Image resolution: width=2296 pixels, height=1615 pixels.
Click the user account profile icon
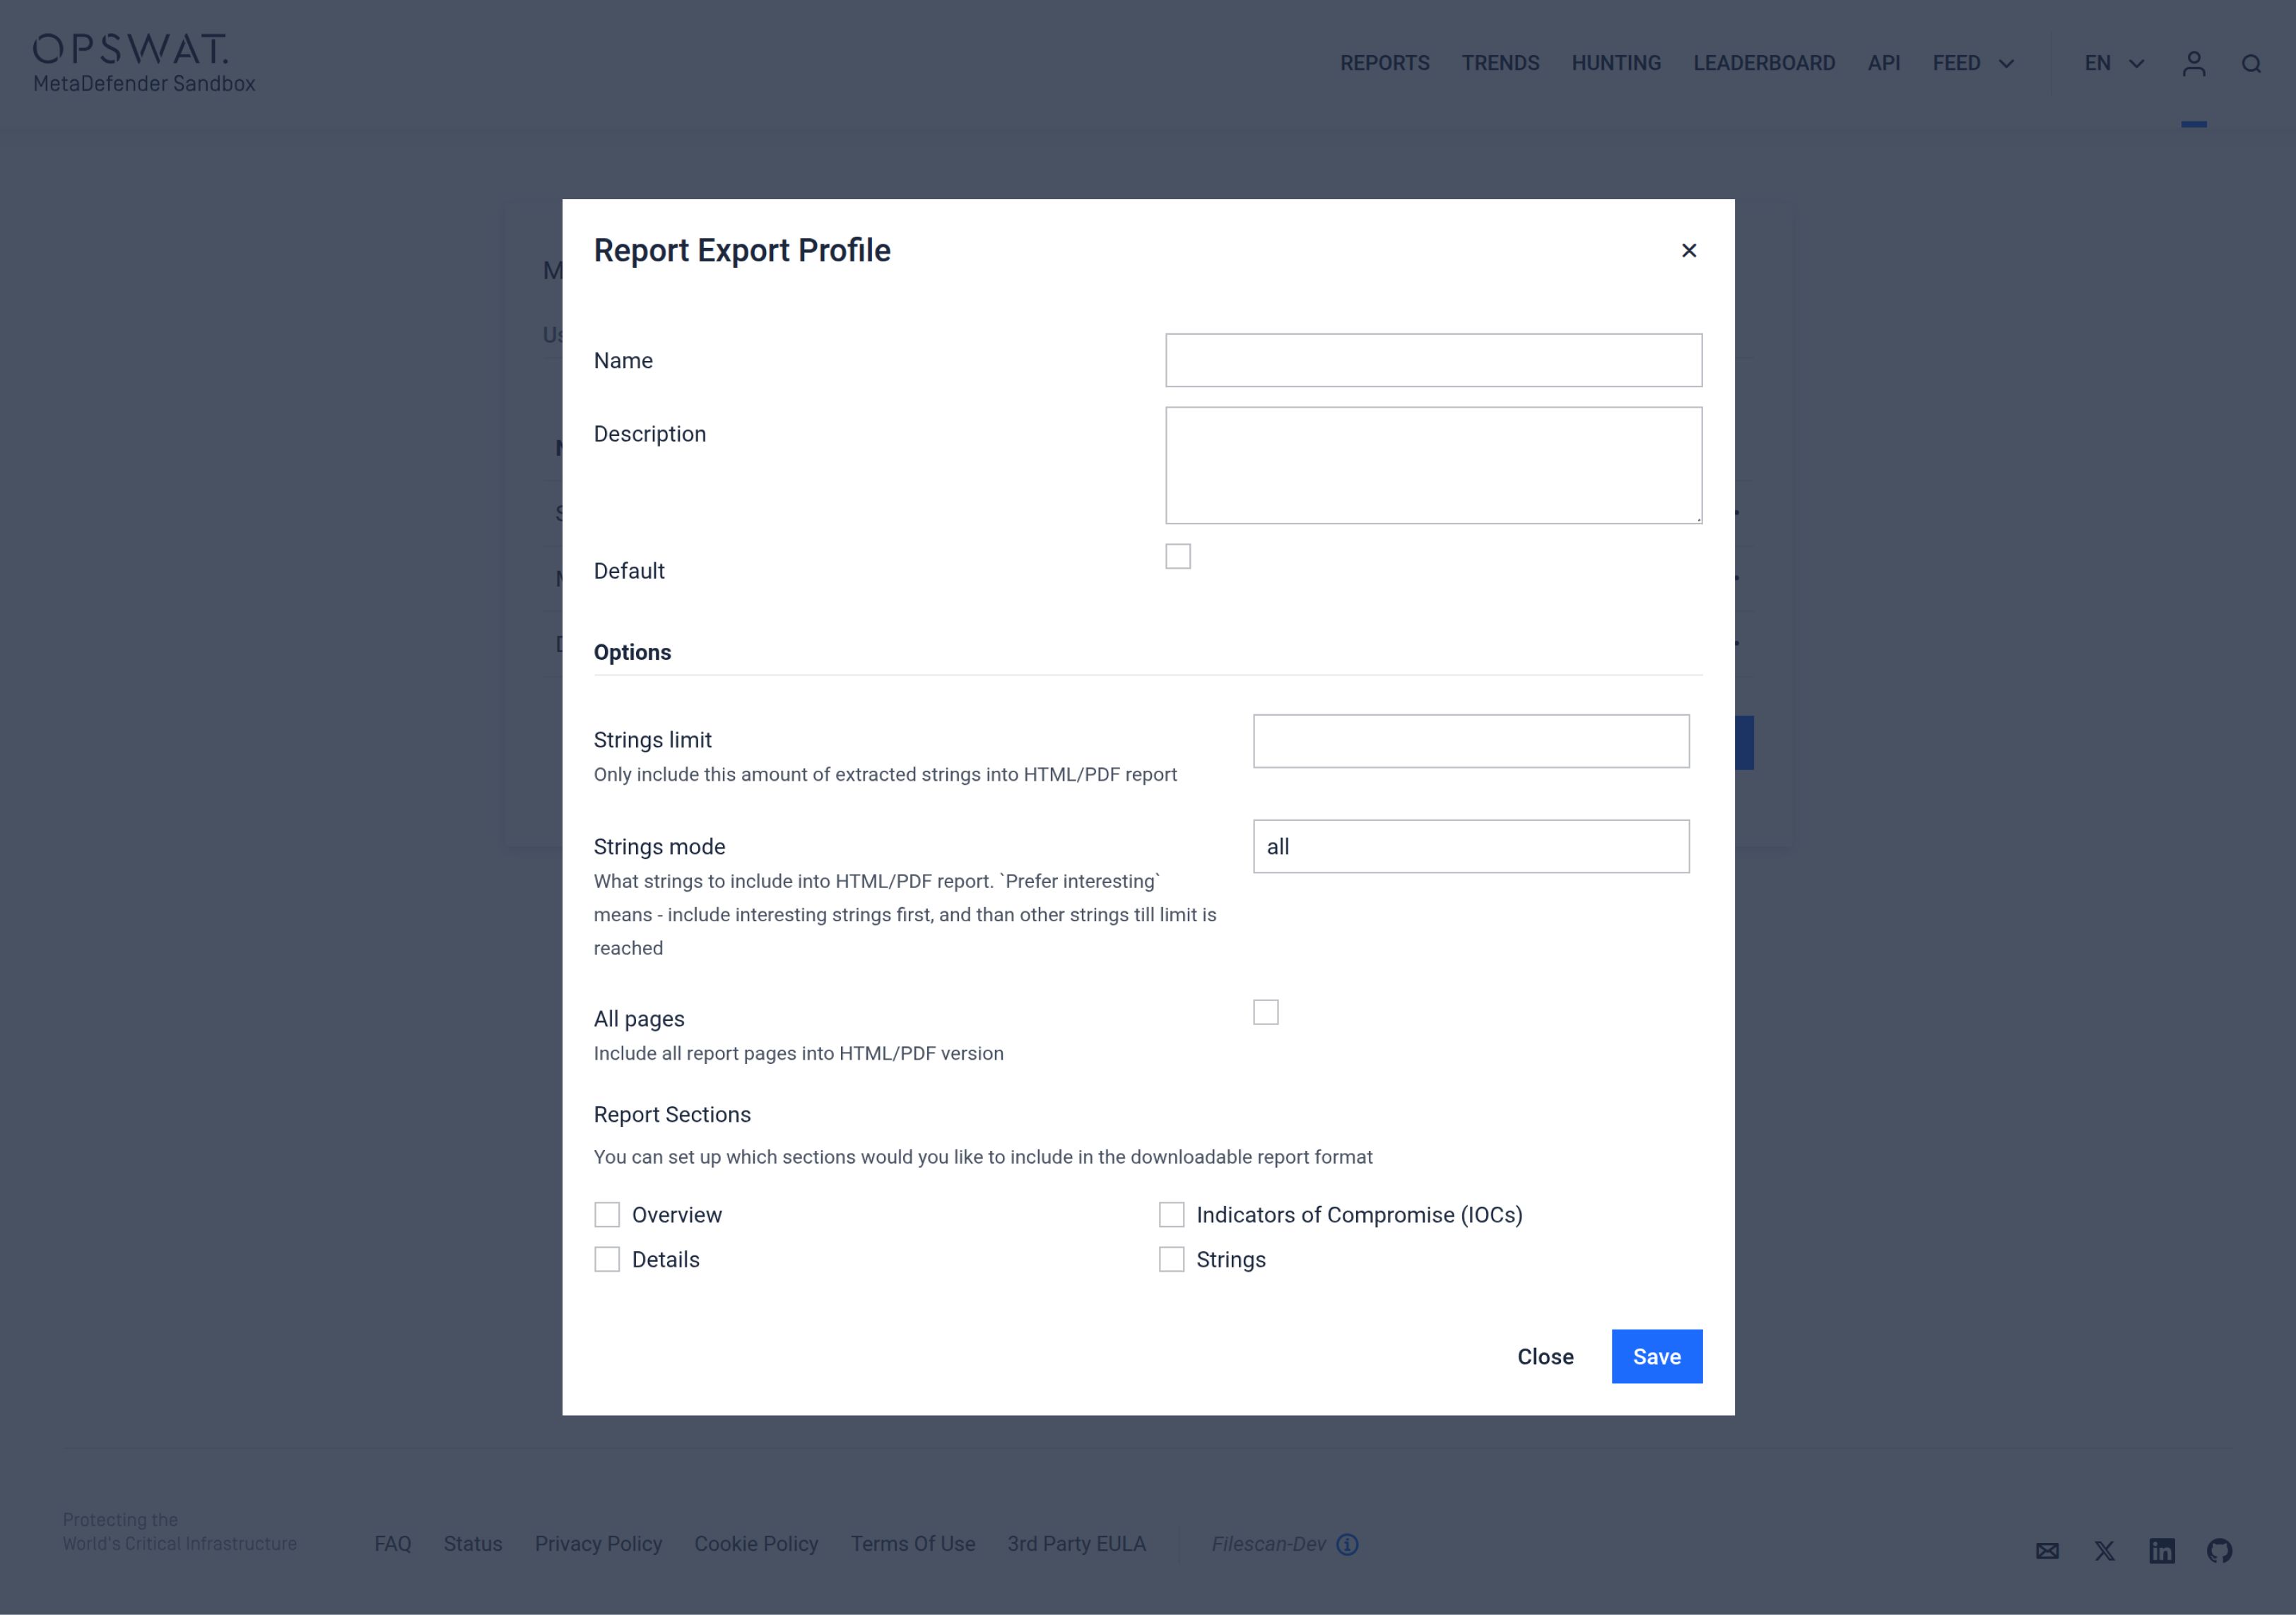pos(2193,64)
